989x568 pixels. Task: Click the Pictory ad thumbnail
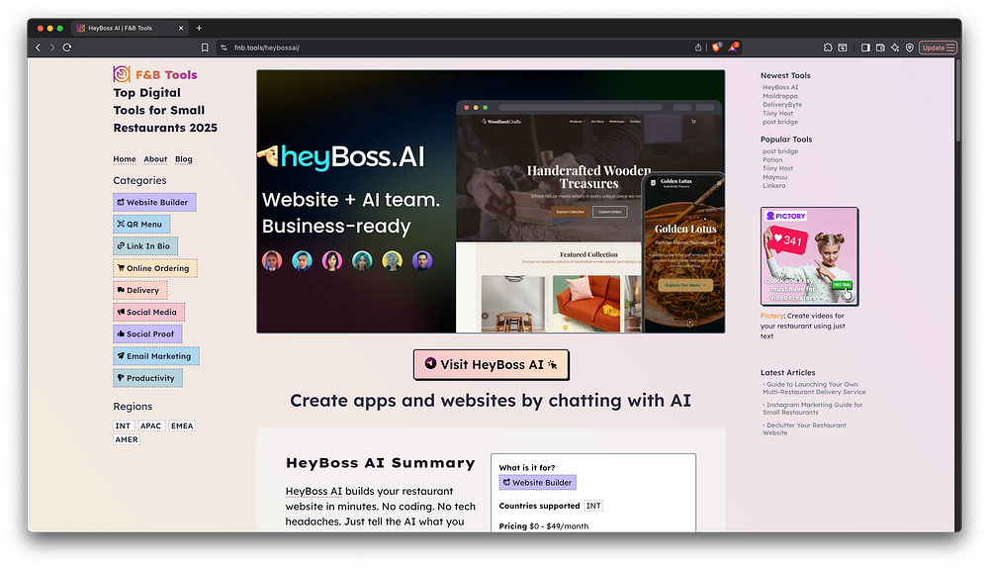[x=809, y=256]
